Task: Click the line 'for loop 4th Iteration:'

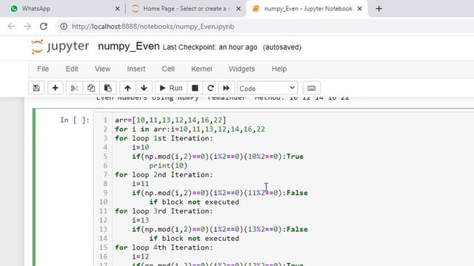Action: (164, 248)
